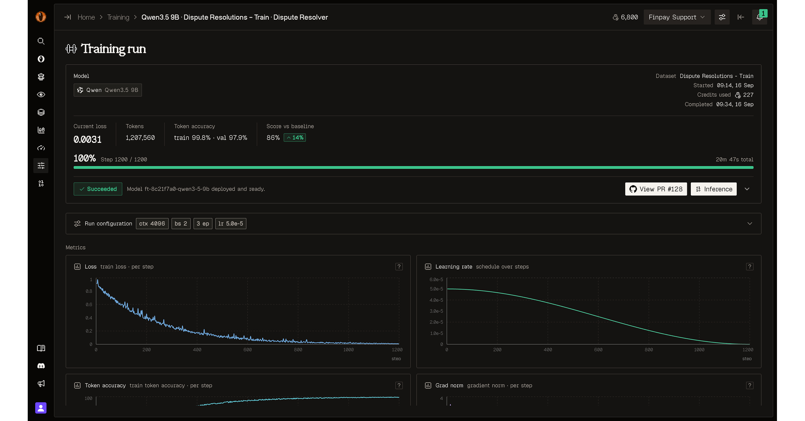
Task: Click the Qwen Qwen3.5 9B model chip
Action: point(108,90)
